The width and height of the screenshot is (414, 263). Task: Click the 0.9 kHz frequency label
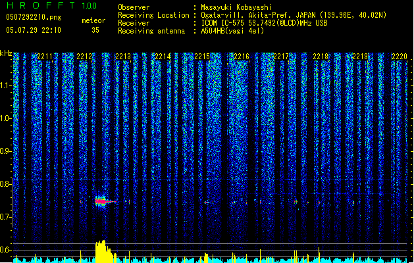coord(6,151)
